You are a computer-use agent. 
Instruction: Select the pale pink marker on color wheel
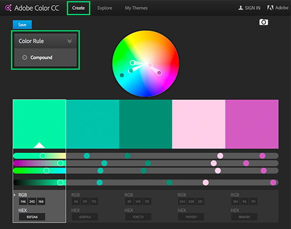[x=150, y=65]
